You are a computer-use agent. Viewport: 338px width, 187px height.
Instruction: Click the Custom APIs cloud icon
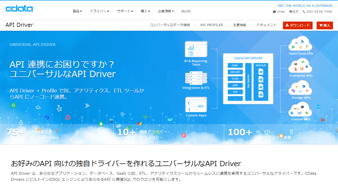click(301, 110)
